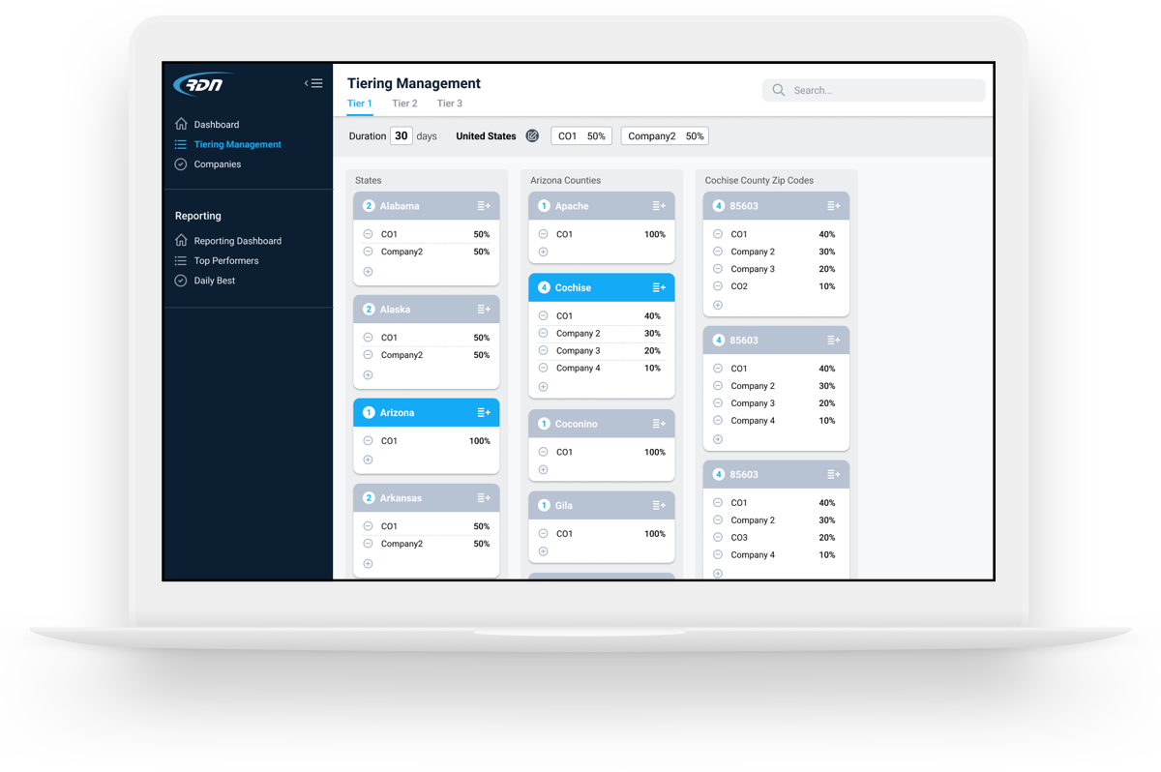Switch to the Tier 3 tab
Screen dimensions: 1161x772
(x=449, y=103)
